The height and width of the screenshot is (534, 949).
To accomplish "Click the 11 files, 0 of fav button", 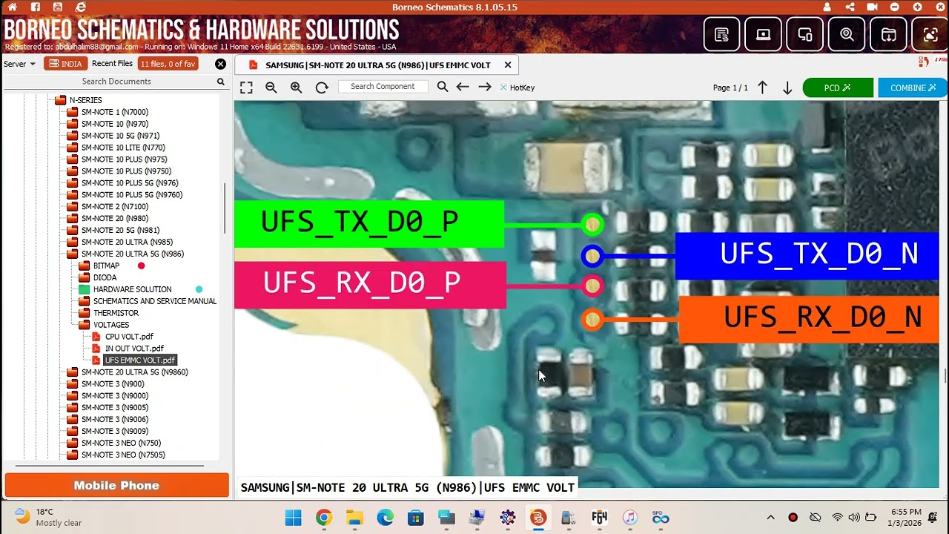I will [168, 64].
